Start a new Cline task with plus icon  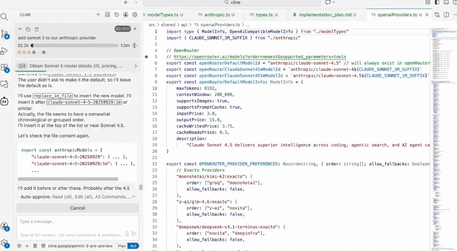[98, 14]
